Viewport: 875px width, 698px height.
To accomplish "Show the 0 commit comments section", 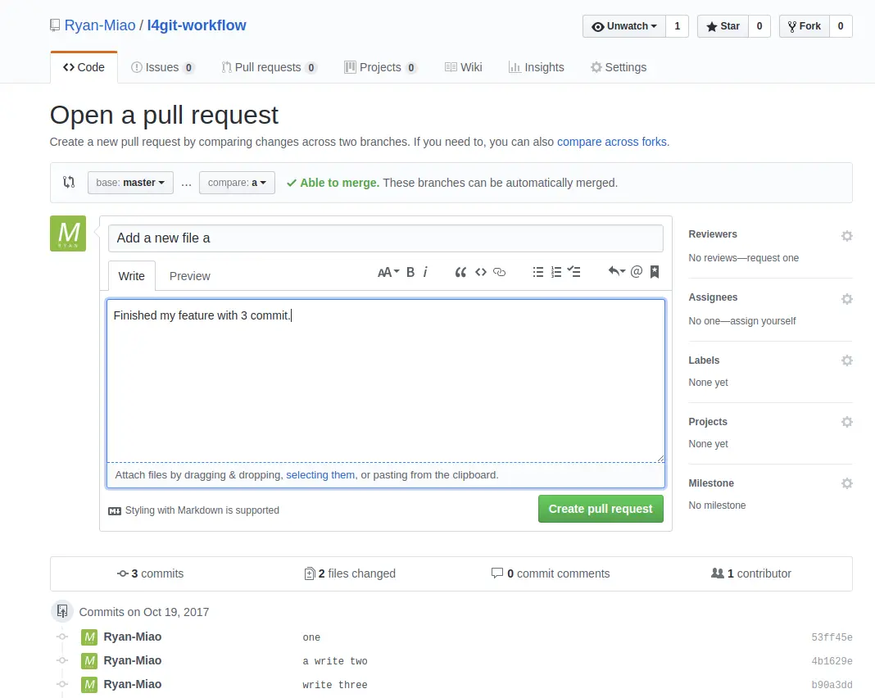I will tap(551, 573).
